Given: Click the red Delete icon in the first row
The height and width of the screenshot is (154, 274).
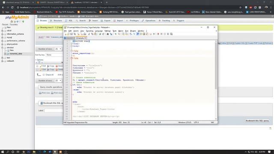Looking at the screenshot, I should point(57,66).
